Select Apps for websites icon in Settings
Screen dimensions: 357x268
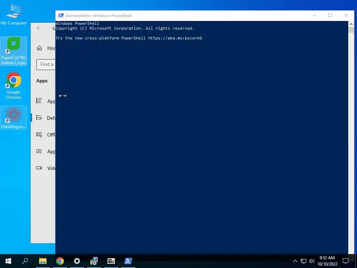tap(39, 151)
